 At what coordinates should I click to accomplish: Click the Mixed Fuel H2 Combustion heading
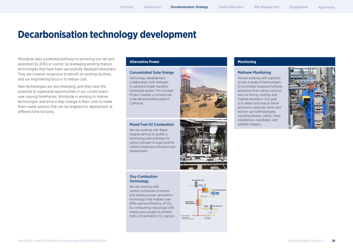click(151, 124)
